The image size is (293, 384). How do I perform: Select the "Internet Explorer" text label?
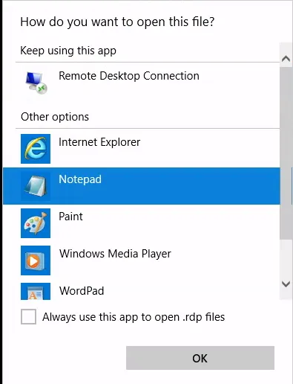click(x=99, y=142)
